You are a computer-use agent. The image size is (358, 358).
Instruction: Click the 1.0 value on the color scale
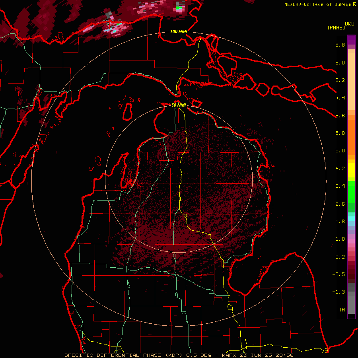340,239
